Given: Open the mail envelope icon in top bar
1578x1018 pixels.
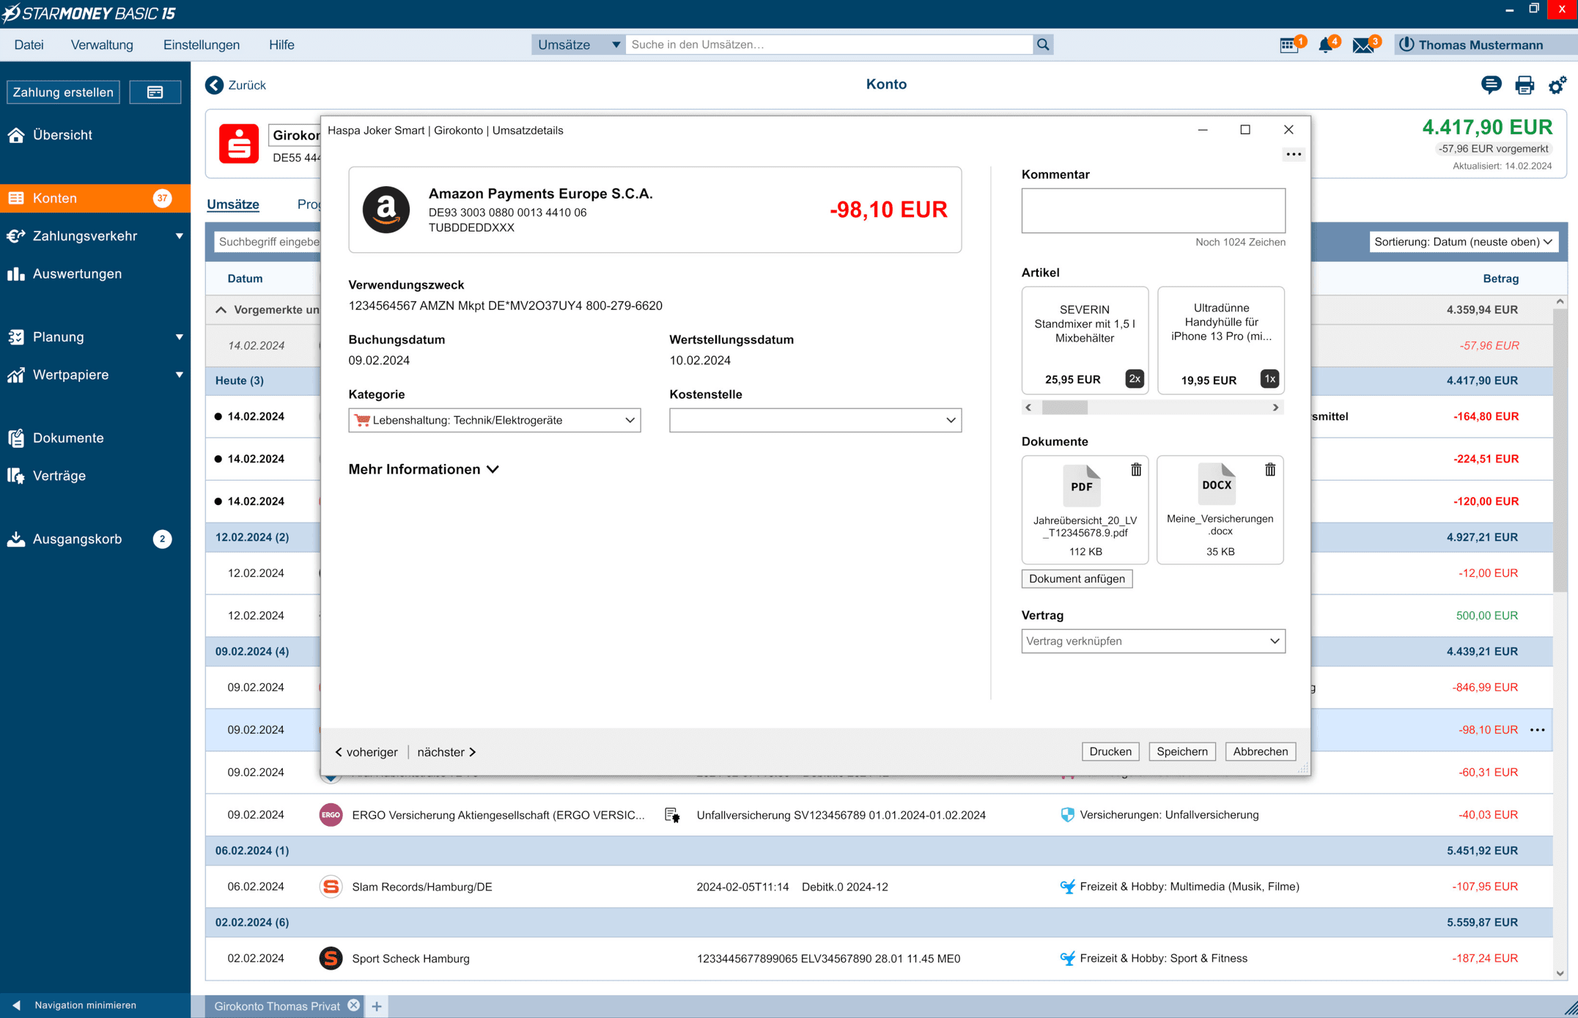Looking at the screenshot, I should (1363, 45).
